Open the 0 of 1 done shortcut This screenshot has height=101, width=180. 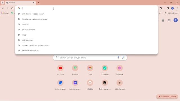[x=105, y=85]
